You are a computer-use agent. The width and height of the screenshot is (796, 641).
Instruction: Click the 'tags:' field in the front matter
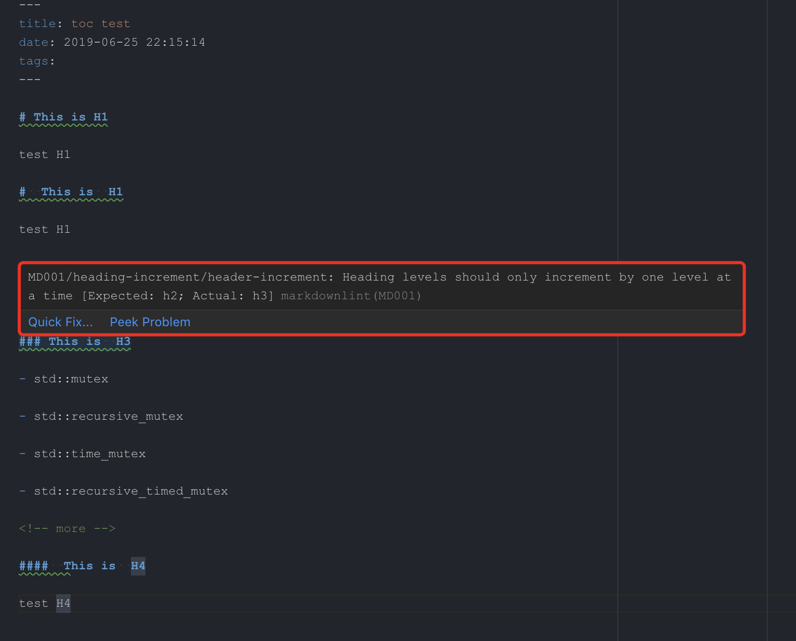(34, 61)
